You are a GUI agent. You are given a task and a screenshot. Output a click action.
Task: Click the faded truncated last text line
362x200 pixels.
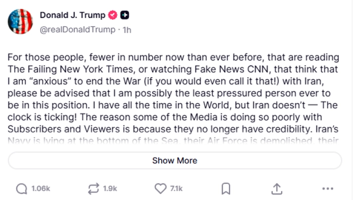pyautogui.click(x=174, y=141)
